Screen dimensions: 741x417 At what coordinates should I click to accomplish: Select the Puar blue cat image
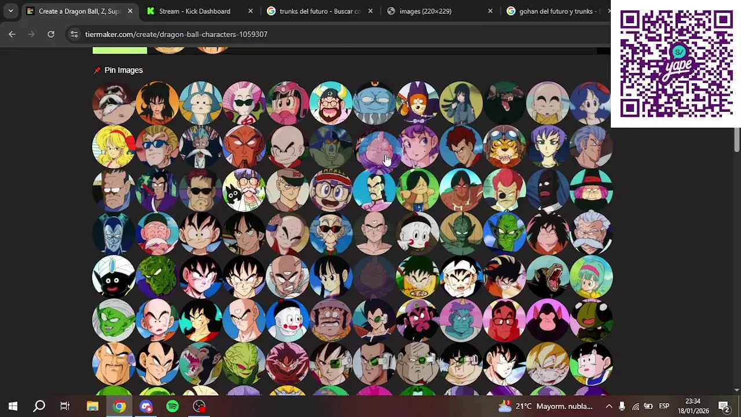click(201, 103)
